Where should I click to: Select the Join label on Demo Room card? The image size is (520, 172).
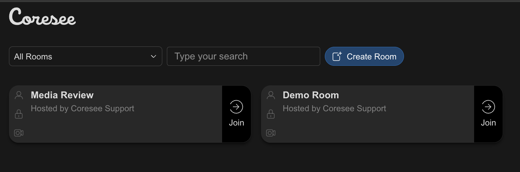point(488,123)
